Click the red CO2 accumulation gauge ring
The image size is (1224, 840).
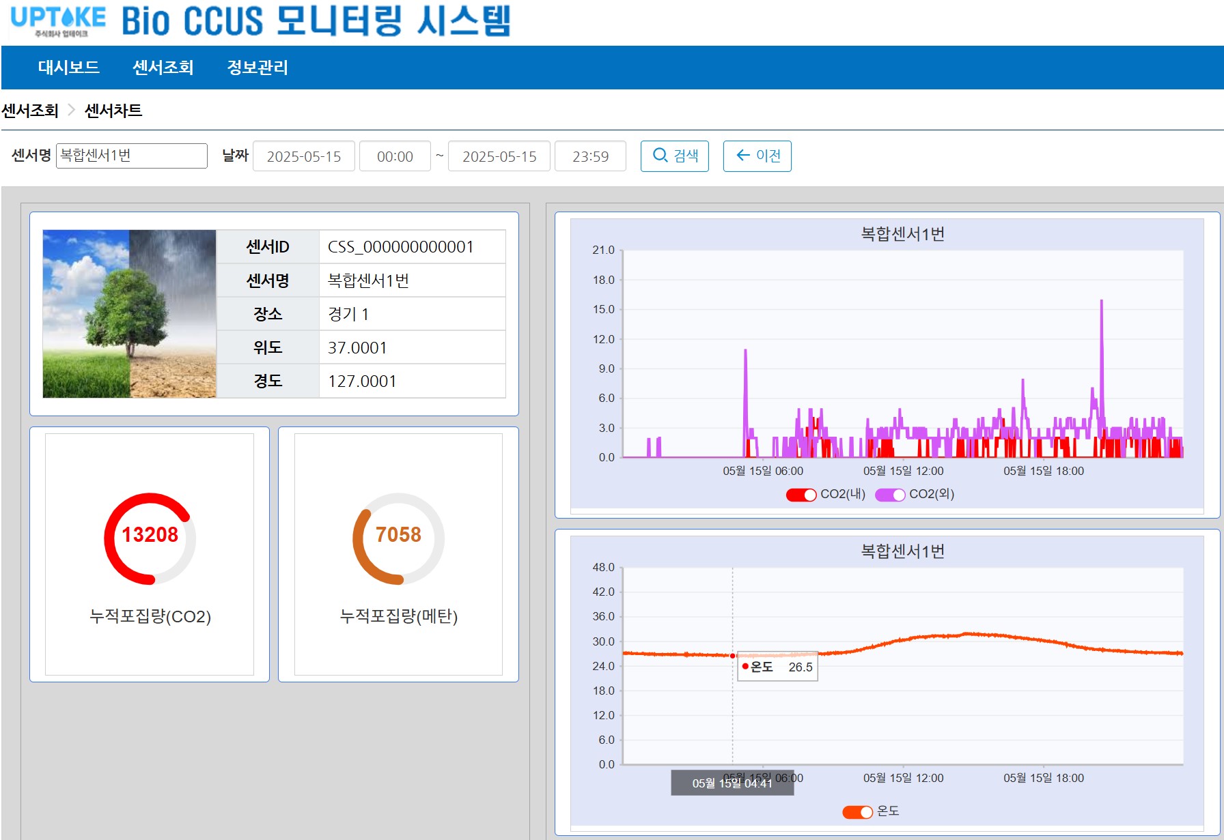(150, 538)
